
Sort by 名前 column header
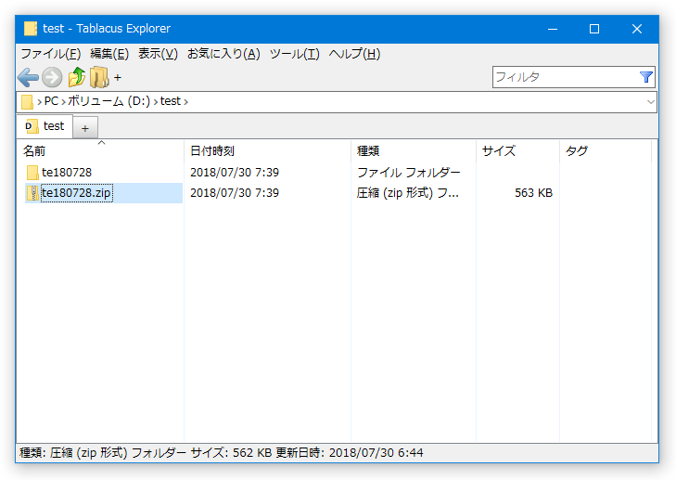[x=100, y=151]
